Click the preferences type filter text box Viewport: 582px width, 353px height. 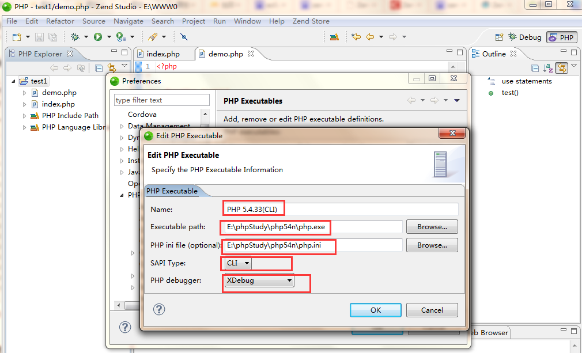[162, 100]
